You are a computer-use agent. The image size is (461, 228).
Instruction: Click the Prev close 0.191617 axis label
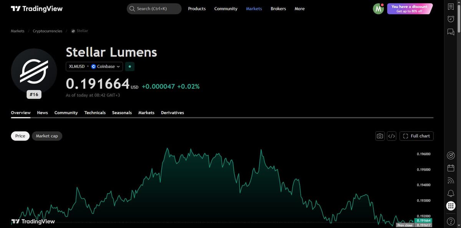pyautogui.click(x=414, y=225)
